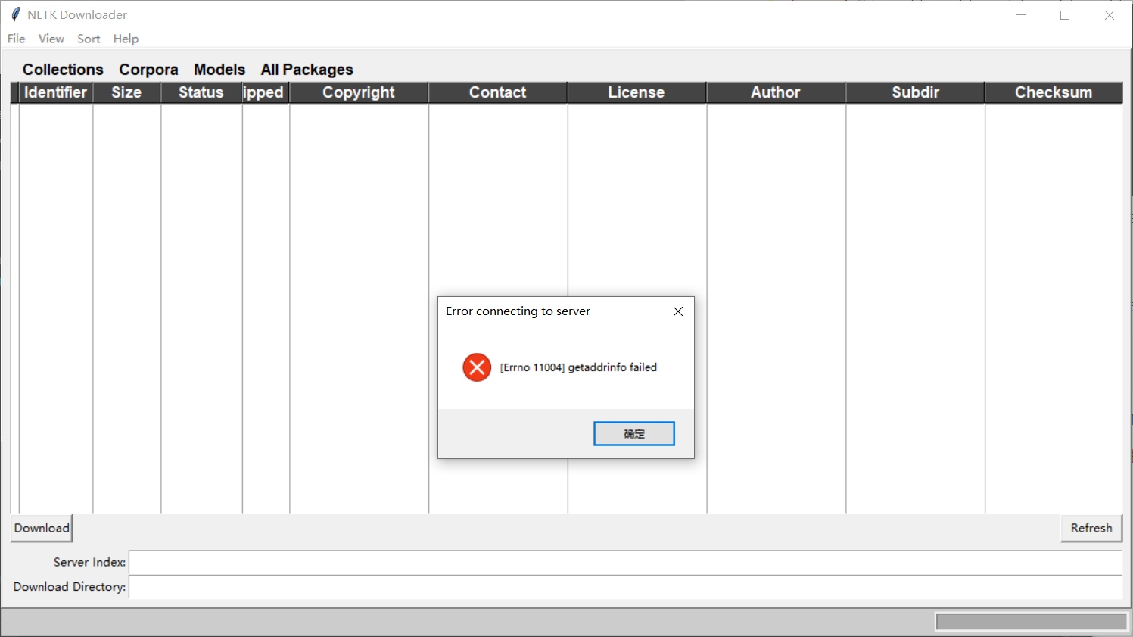This screenshot has width=1133, height=637.
Task: Focus the Server Index input field
Action: click(x=625, y=563)
